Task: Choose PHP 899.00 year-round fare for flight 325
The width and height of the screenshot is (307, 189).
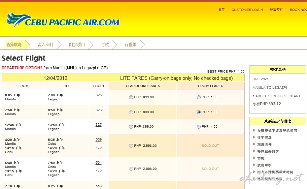Action: [x=131, y=97]
